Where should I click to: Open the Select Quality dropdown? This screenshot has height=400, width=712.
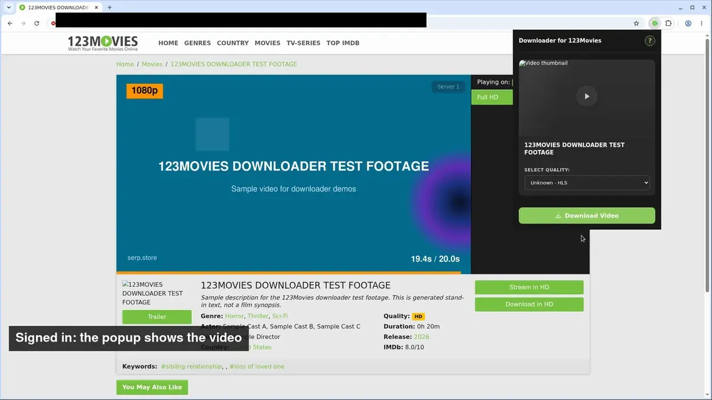587,183
